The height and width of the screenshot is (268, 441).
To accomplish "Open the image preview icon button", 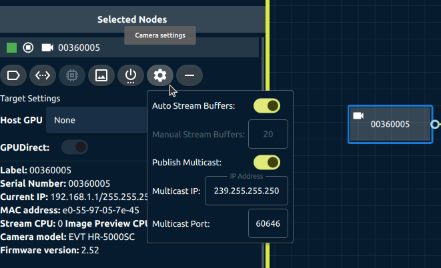I will [x=101, y=75].
